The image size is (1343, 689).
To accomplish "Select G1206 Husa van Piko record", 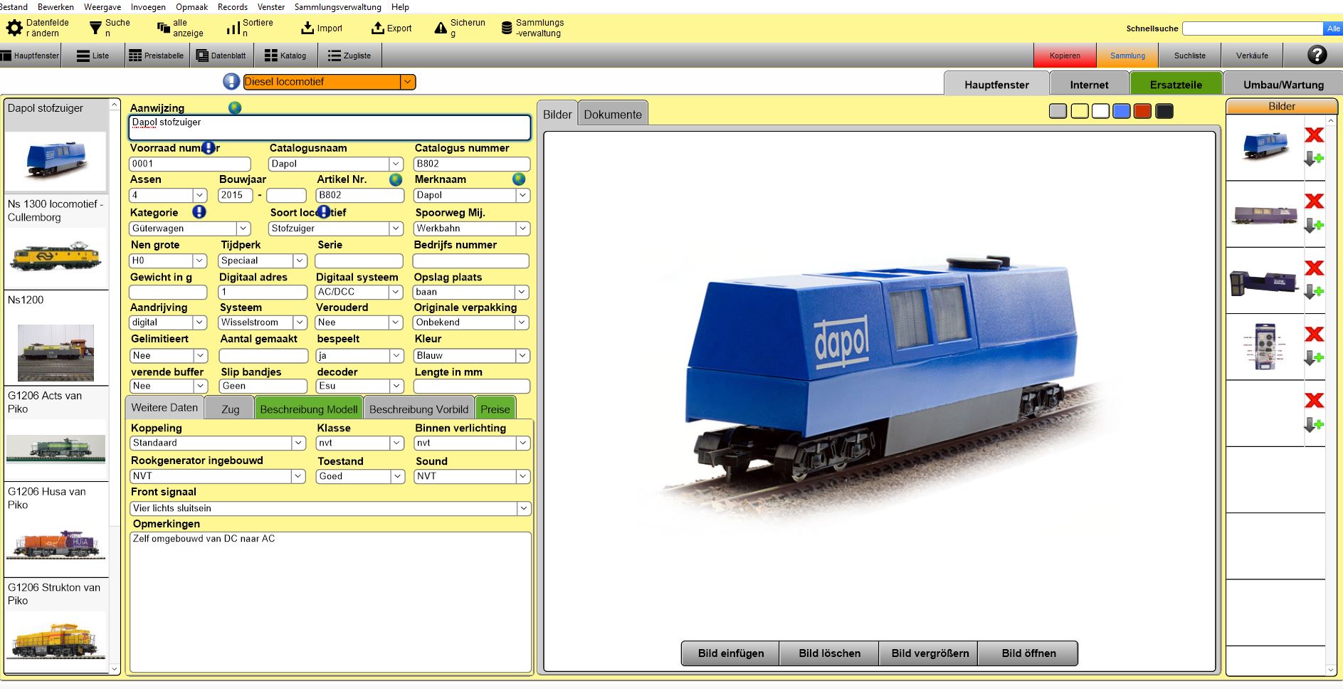I will coord(56,529).
